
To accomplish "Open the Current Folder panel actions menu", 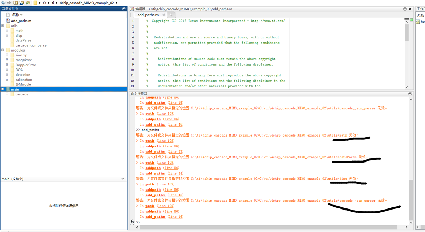I will (124, 9).
